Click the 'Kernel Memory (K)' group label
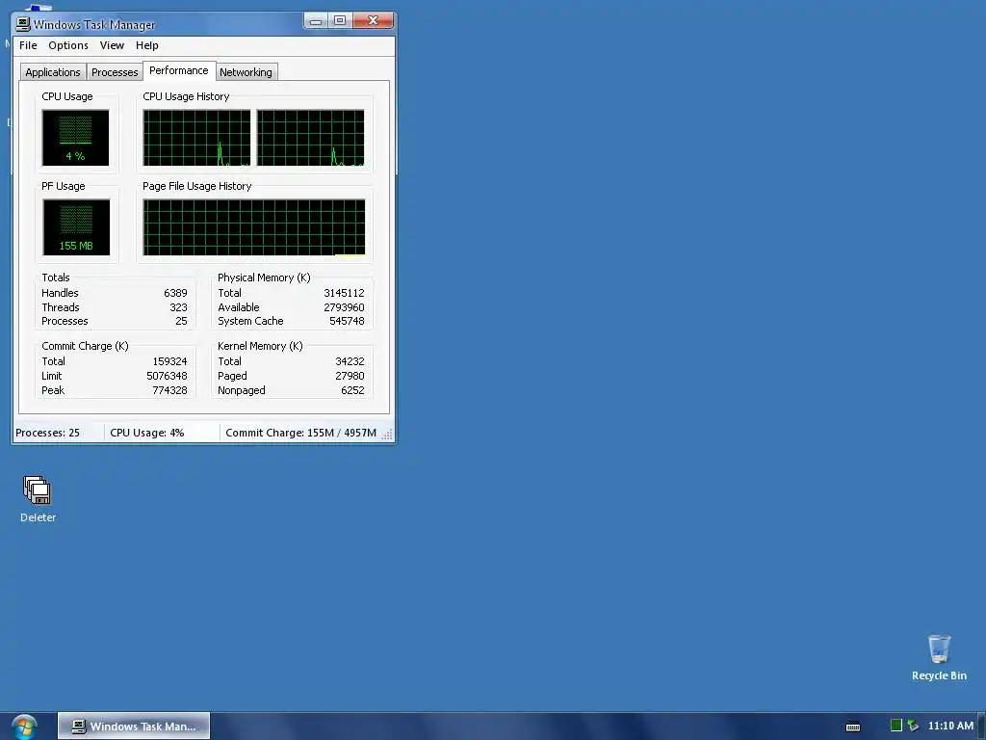The width and height of the screenshot is (986, 740). [260, 346]
